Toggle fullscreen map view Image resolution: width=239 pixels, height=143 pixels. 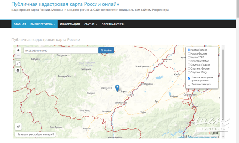click(18, 63)
